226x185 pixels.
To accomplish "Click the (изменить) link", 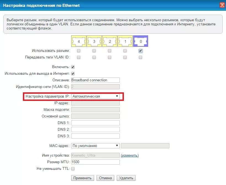I will [130, 155].
